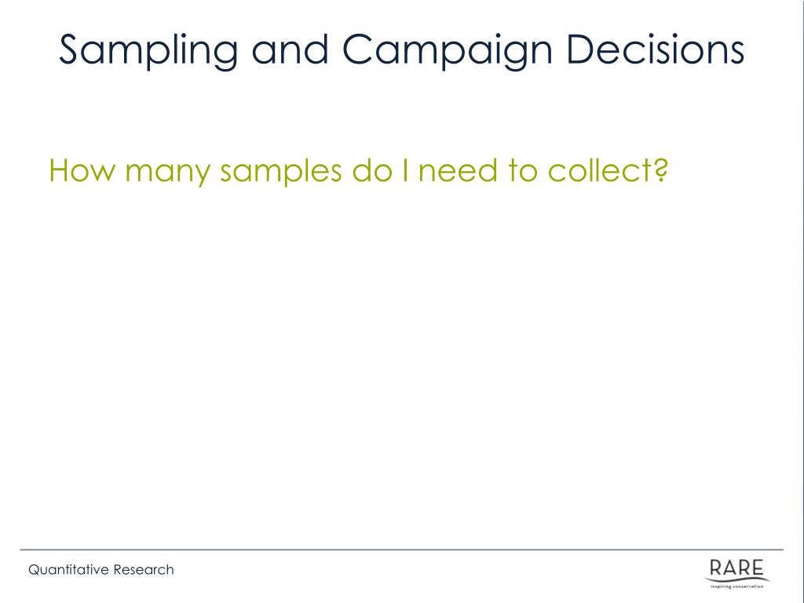Click the letter 'I' in the green question

pyautogui.click(x=406, y=170)
